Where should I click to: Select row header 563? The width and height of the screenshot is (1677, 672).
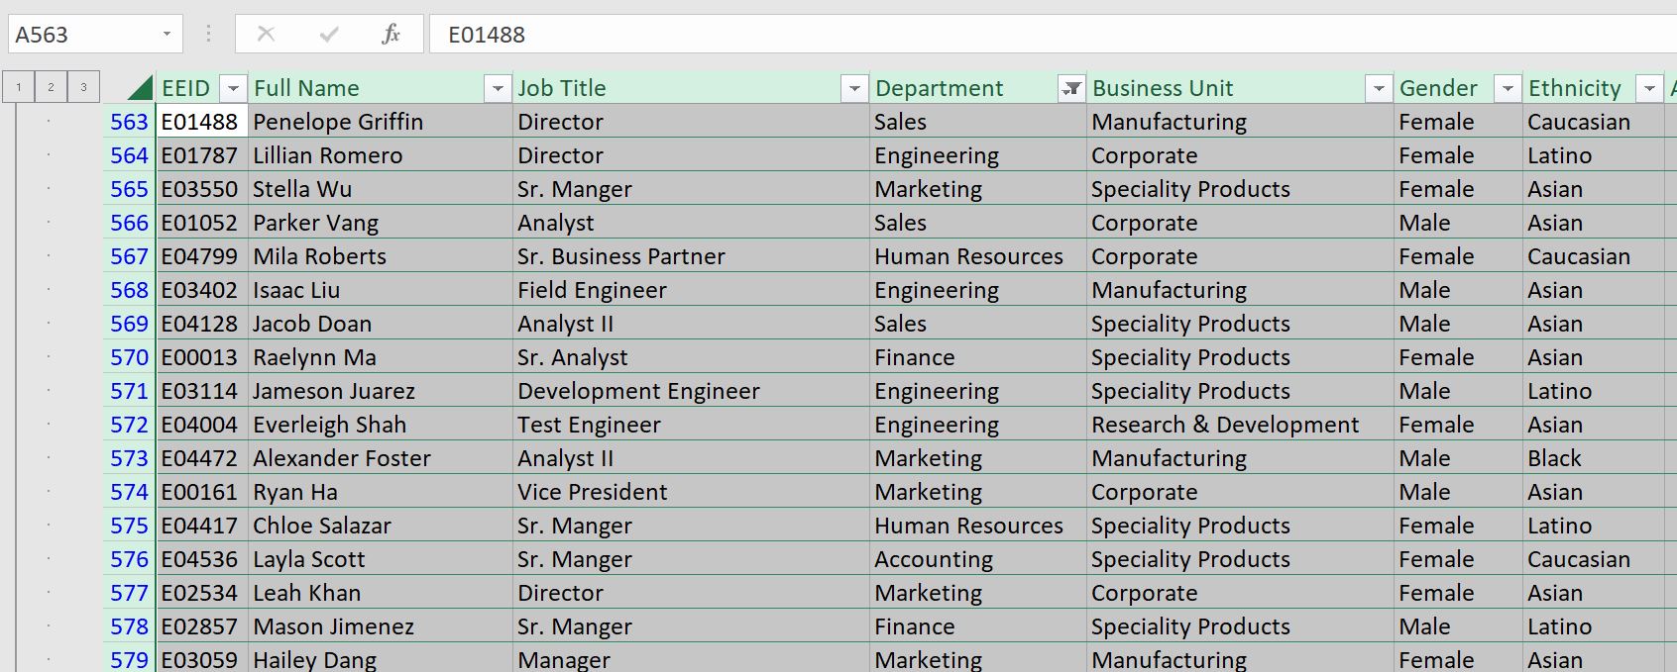(127, 121)
